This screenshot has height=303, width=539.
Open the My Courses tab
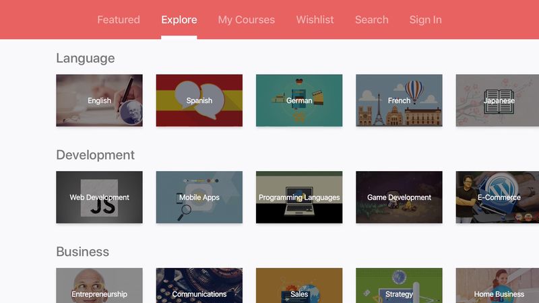click(x=246, y=20)
